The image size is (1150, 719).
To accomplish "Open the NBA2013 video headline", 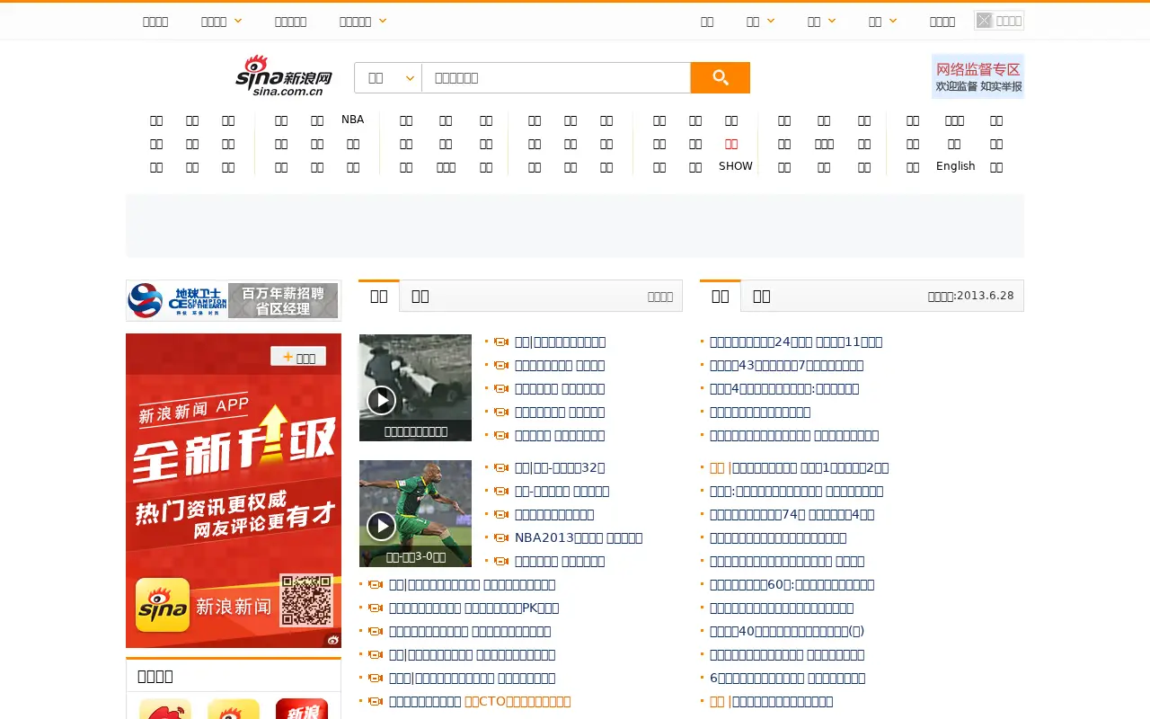I will tap(579, 538).
